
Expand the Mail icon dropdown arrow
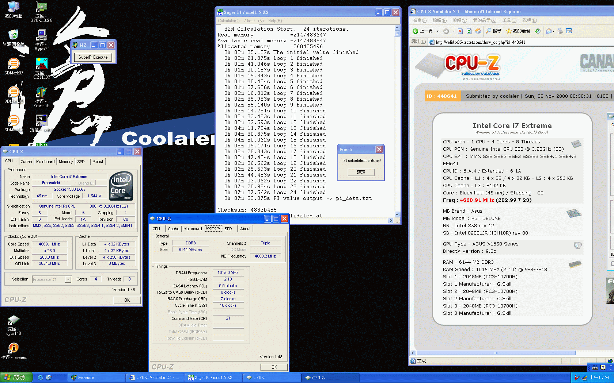click(553, 31)
